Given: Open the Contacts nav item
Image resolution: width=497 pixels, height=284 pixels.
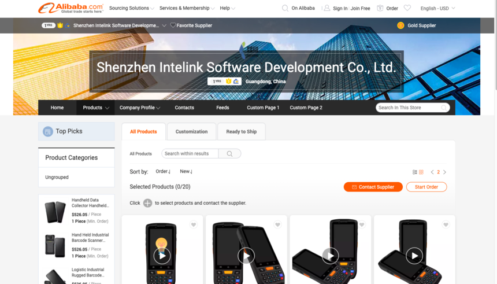Looking at the screenshot, I should click(184, 108).
